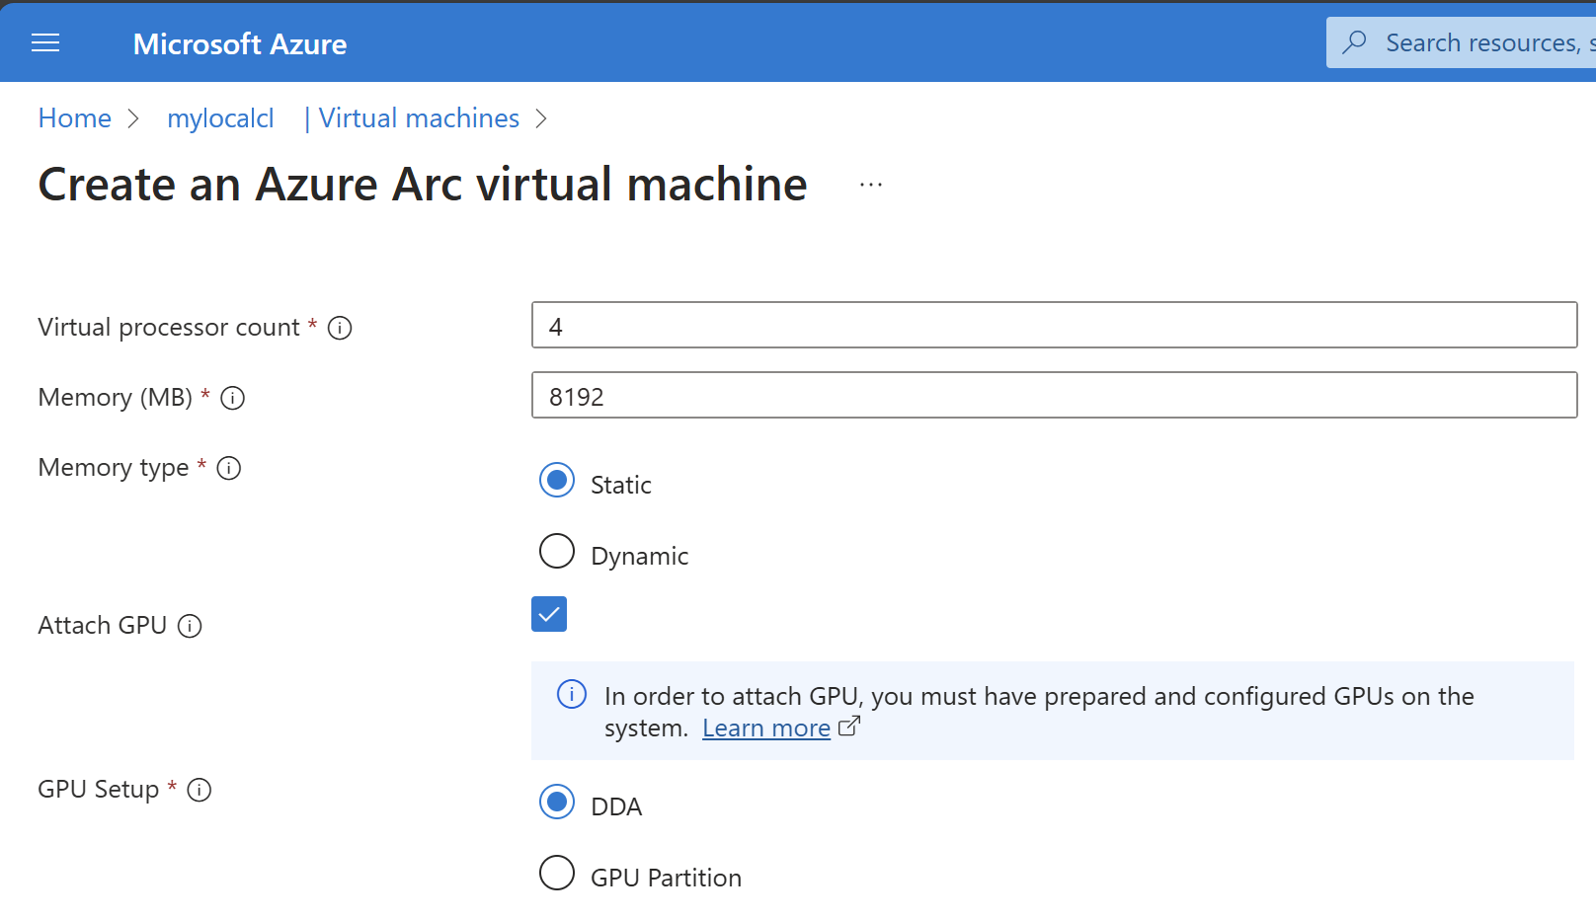Click the info icon in GPU notice banner
The width and height of the screenshot is (1596, 920).
(x=572, y=695)
